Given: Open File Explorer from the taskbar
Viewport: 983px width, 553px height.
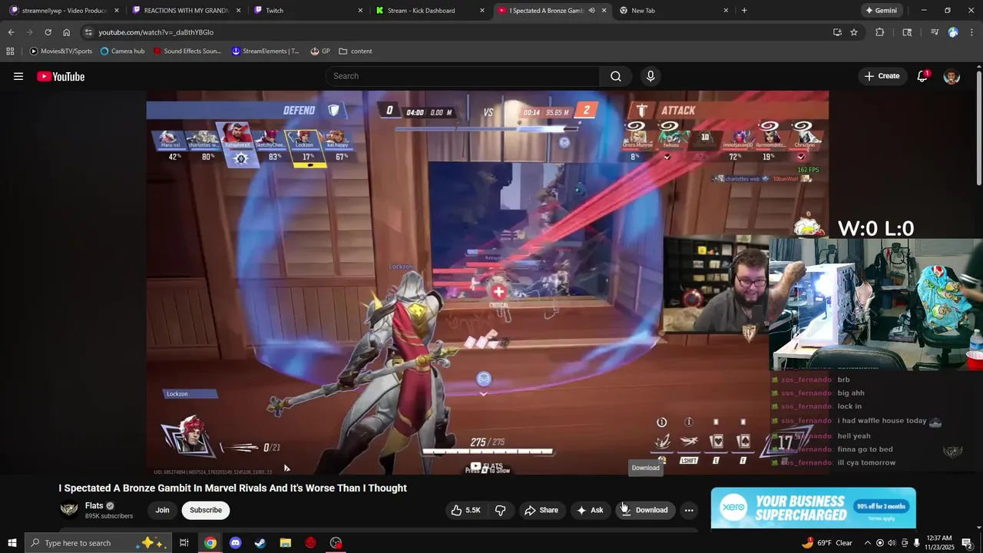Looking at the screenshot, I should click(286, 543).
